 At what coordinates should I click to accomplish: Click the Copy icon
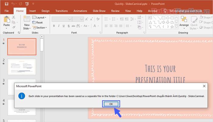click(13, 22)
